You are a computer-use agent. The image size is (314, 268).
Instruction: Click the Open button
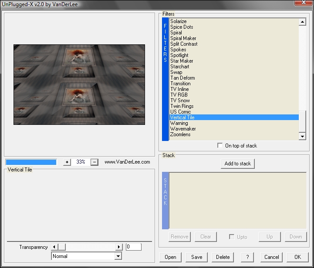pyautogui.click(x=170, y=257)
